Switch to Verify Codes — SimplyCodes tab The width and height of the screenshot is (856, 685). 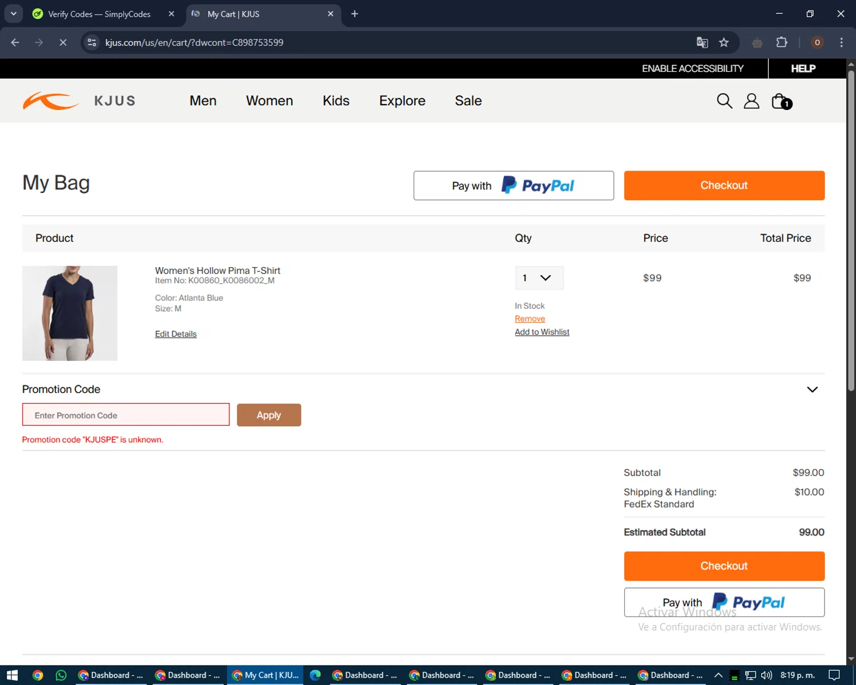click(99, 14)
